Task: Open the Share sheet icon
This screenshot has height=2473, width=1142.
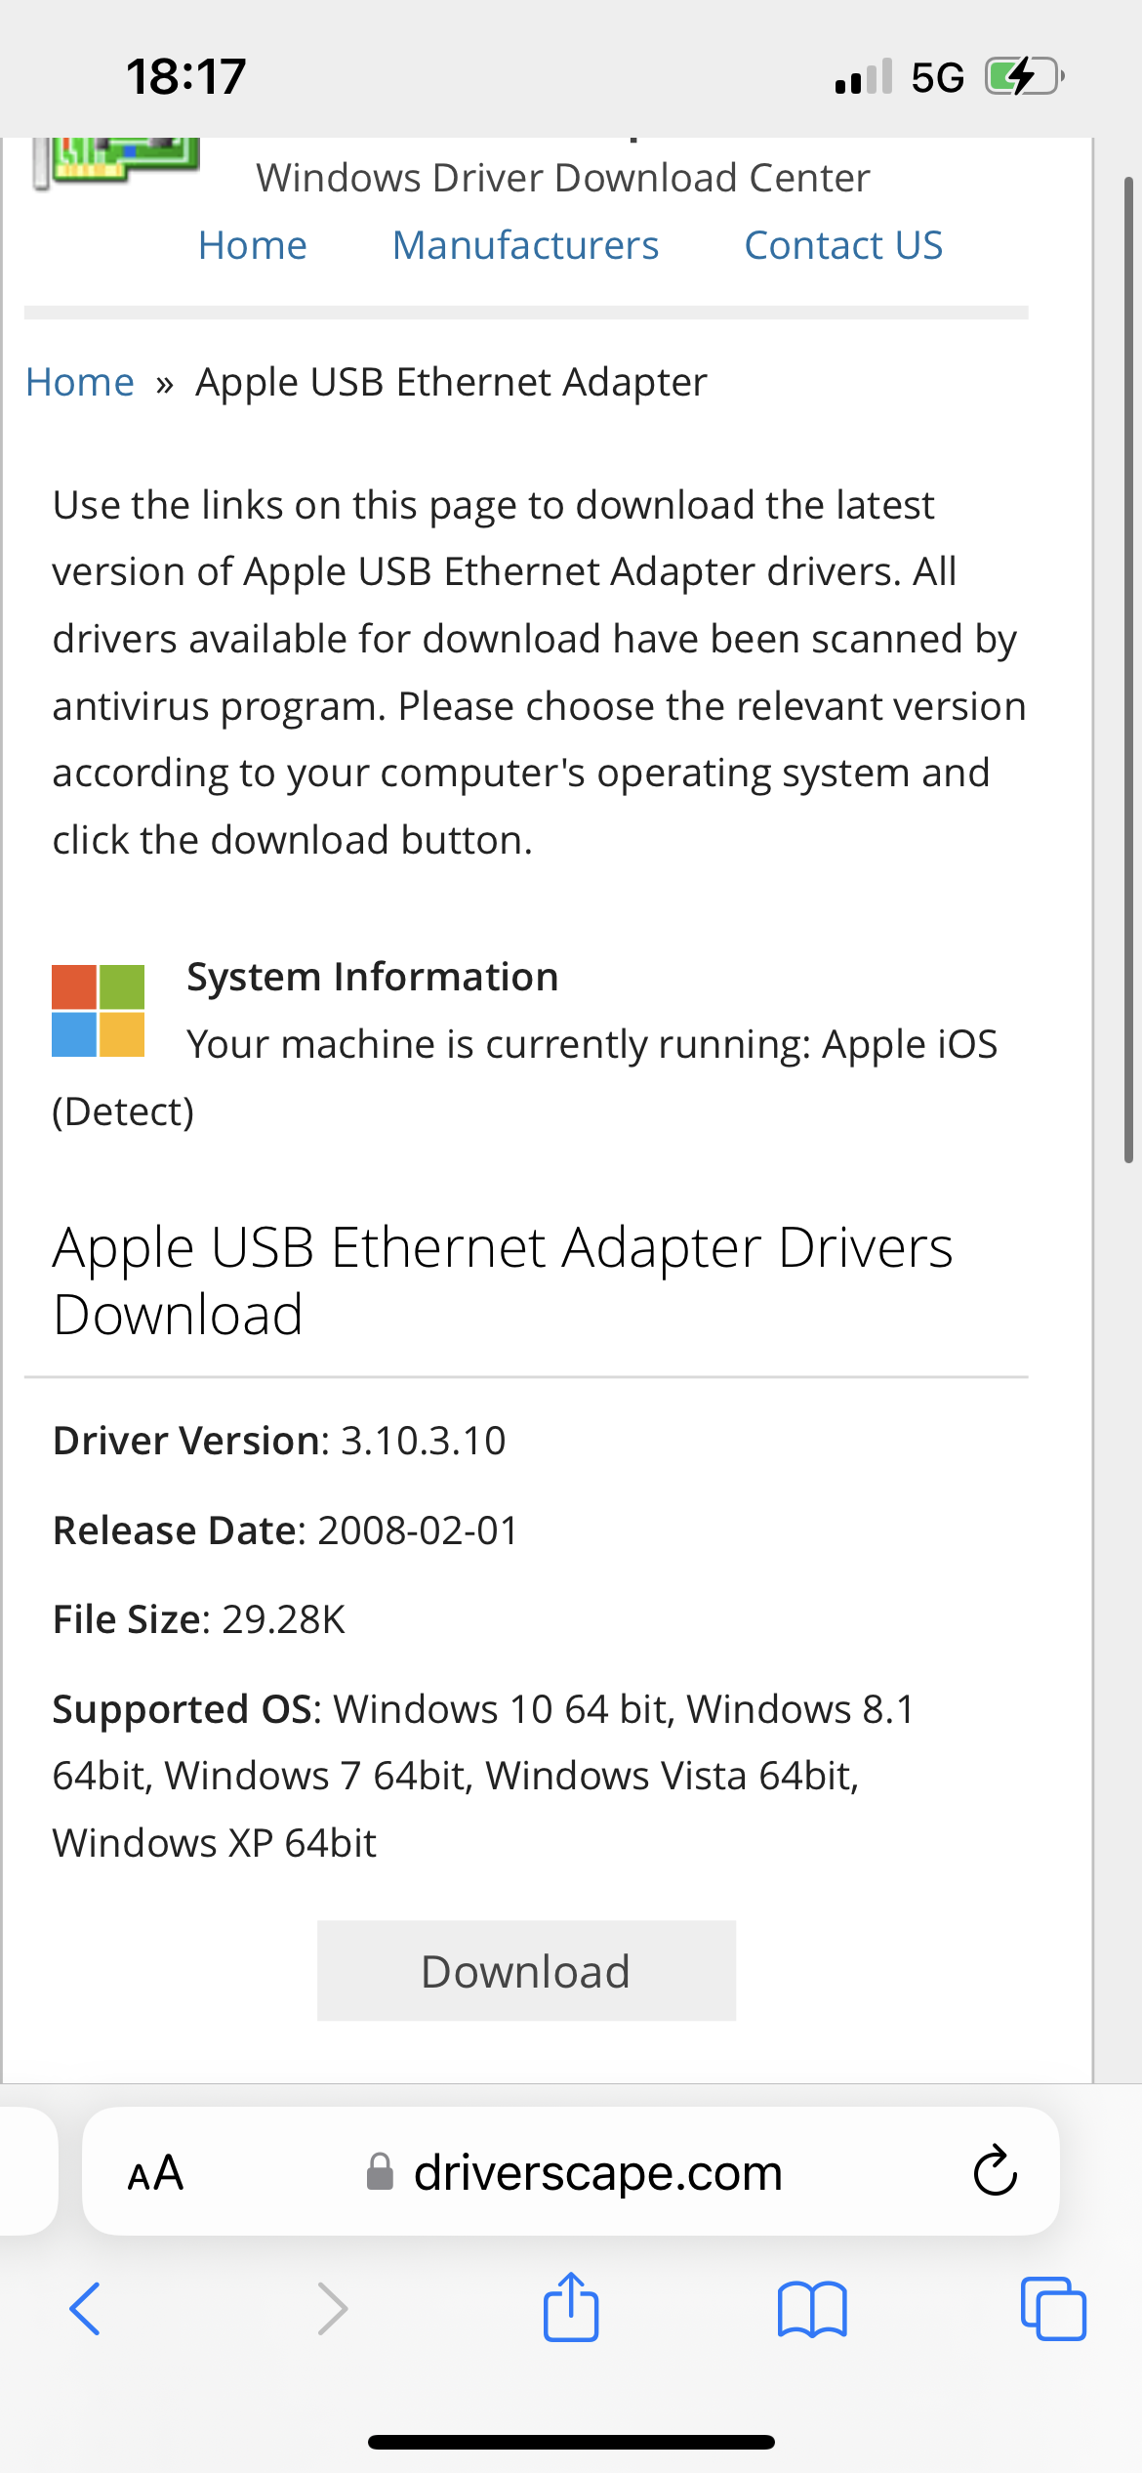Action: click(x=571, y=2307)
